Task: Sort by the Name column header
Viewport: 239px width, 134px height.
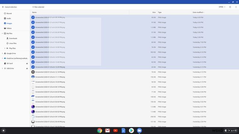Action: tap(34, 12)
